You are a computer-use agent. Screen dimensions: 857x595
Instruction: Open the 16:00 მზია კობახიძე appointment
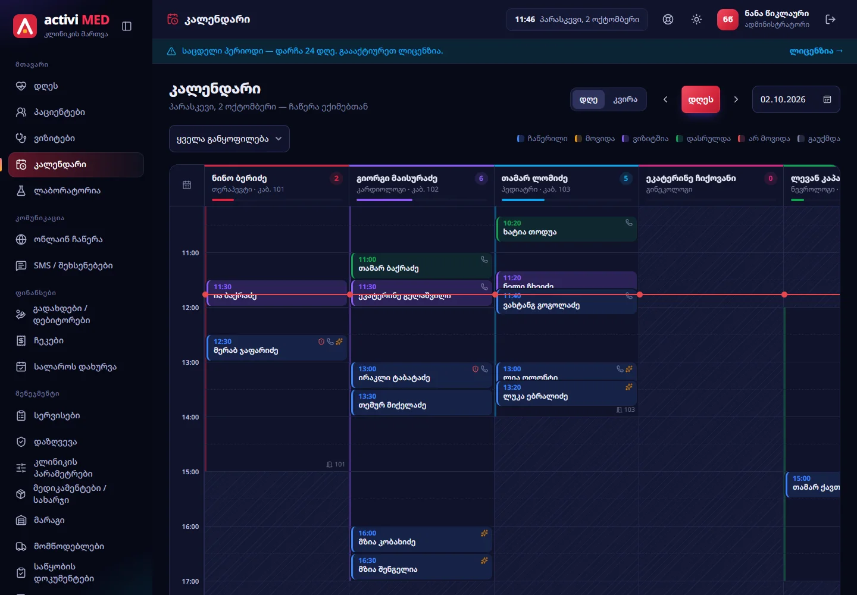click(x=421, y=539)
